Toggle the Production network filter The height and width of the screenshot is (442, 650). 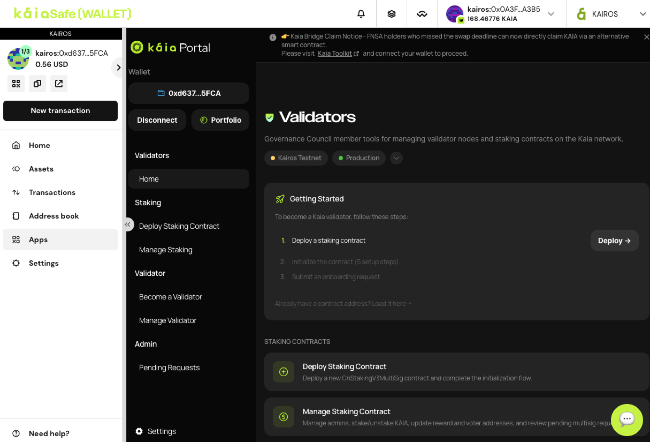(358, 158)
